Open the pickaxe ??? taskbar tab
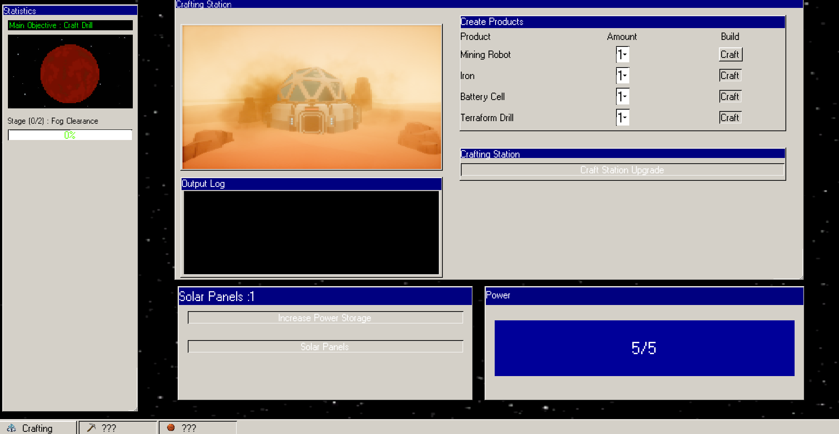The image size is (839, 434). 118,428
